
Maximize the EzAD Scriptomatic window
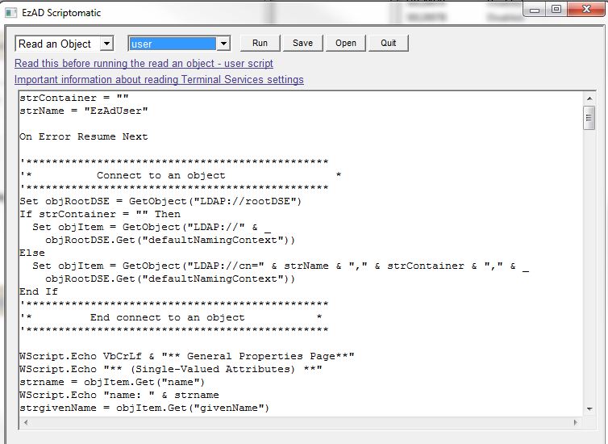pyautogui.click(x=556, y=10)
